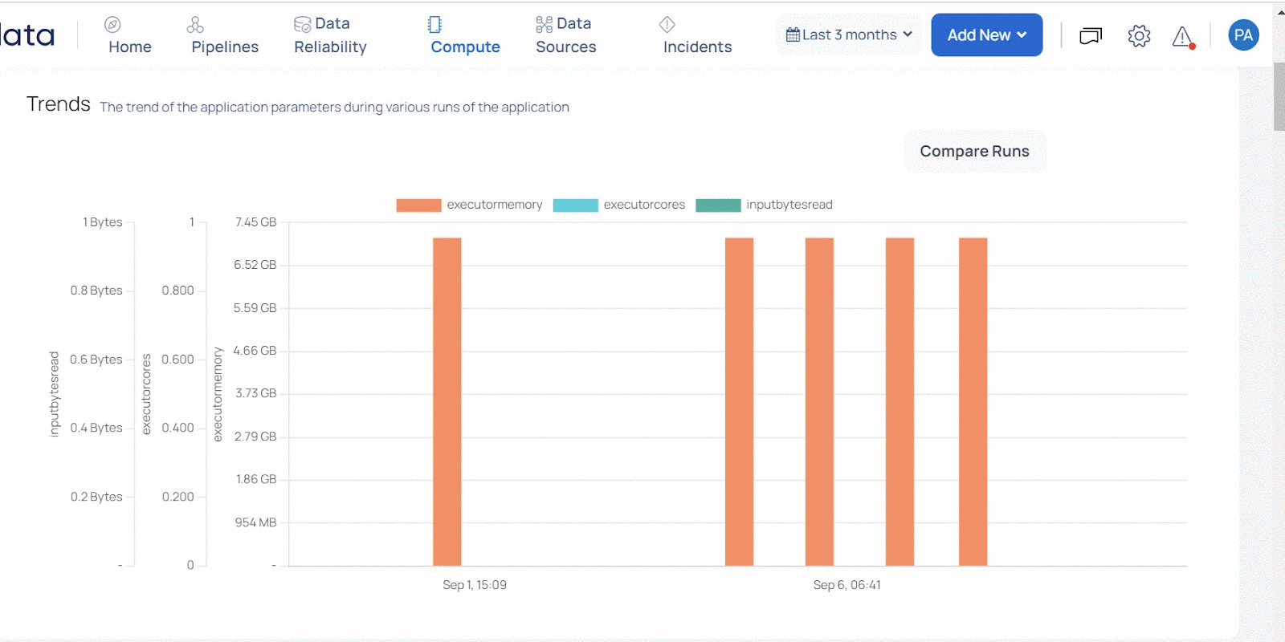Click the Compare Runs button
The image size is (1285, 642).
click(974, 152)
